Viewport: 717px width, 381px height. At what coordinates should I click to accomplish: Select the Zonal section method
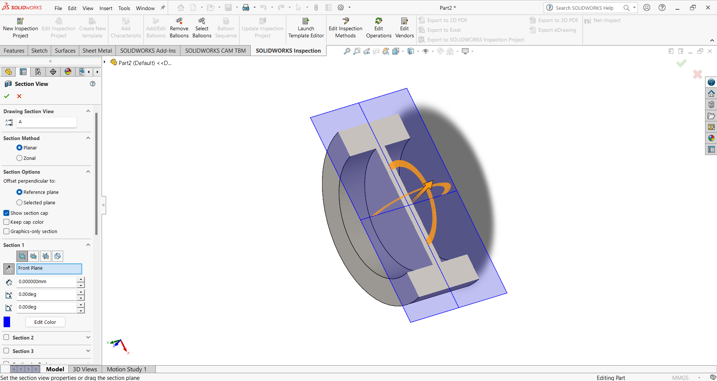20,158
